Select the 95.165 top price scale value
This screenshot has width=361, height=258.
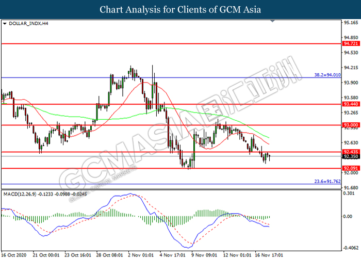351,23
